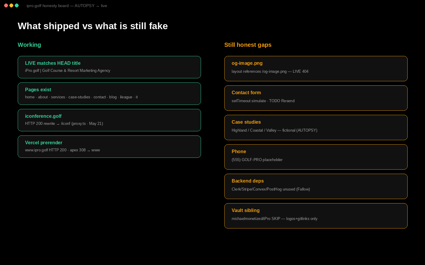Click the Working column heading
The height and width of the screenshot is (265, 425).
(29, 45)
